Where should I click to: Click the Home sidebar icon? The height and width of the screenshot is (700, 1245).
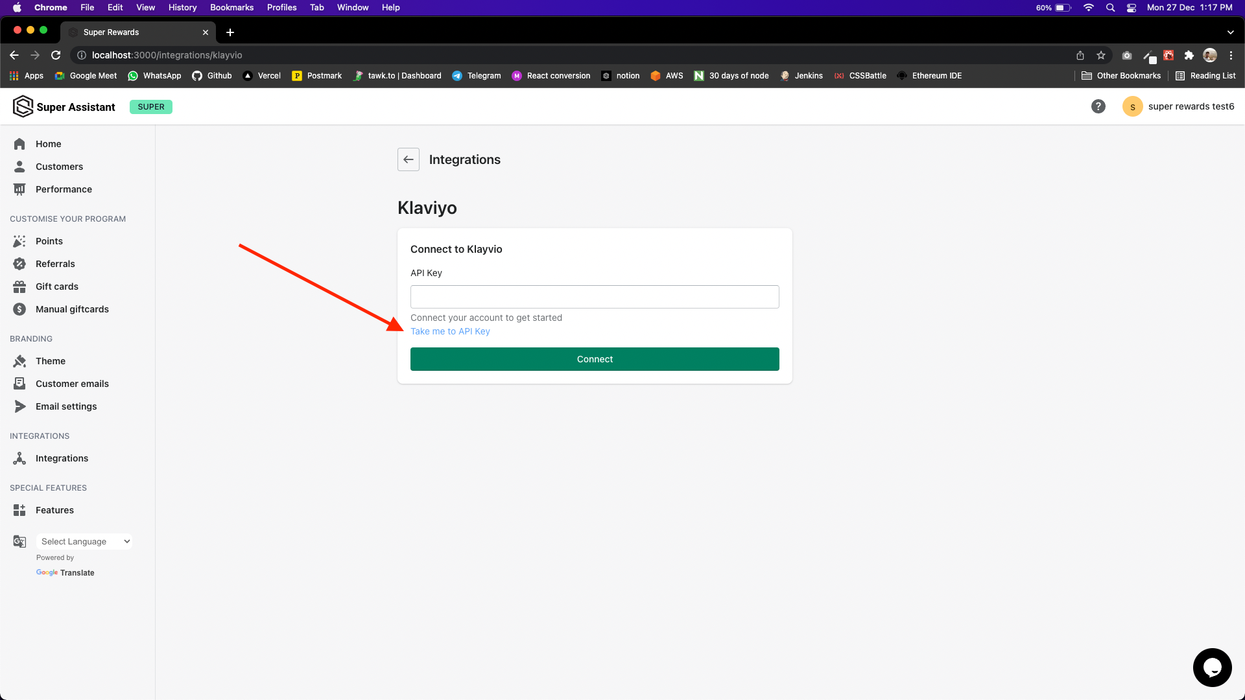[x=19, y=144]
